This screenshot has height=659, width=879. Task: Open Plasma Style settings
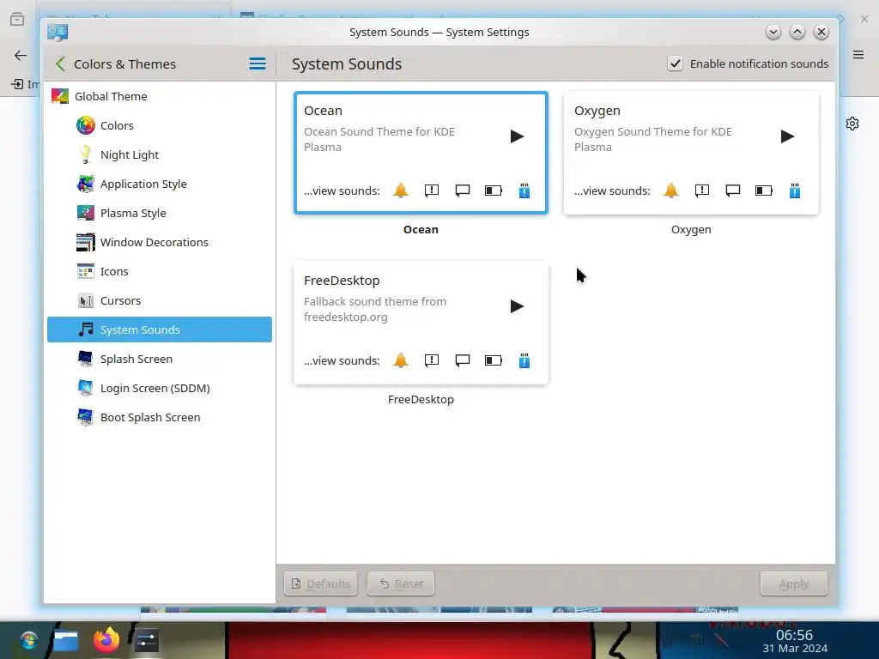pyautogui.click(x=159, y=213)
